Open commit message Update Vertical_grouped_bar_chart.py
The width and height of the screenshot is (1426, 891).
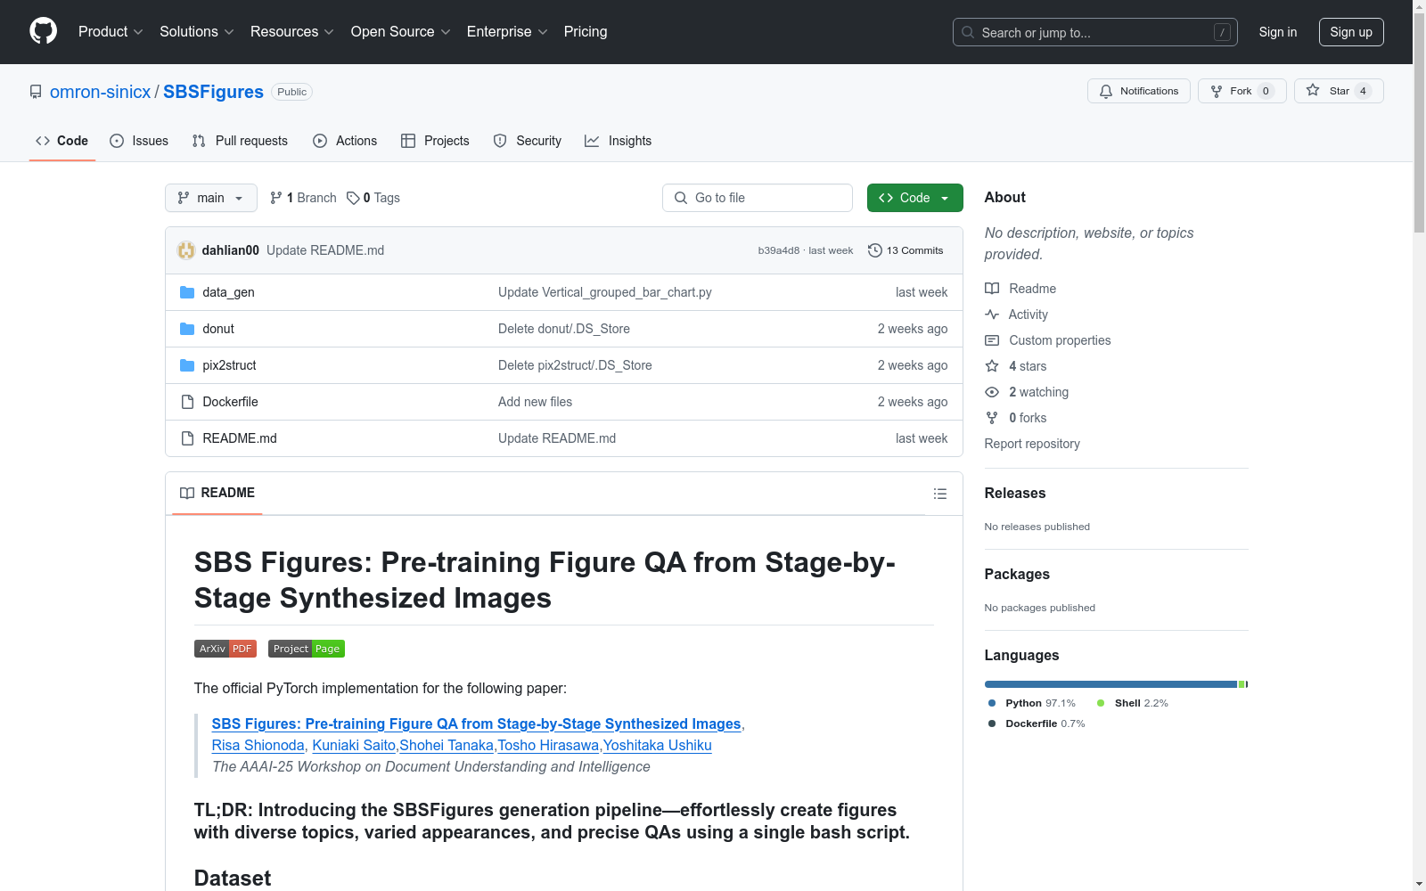point(605,292)
